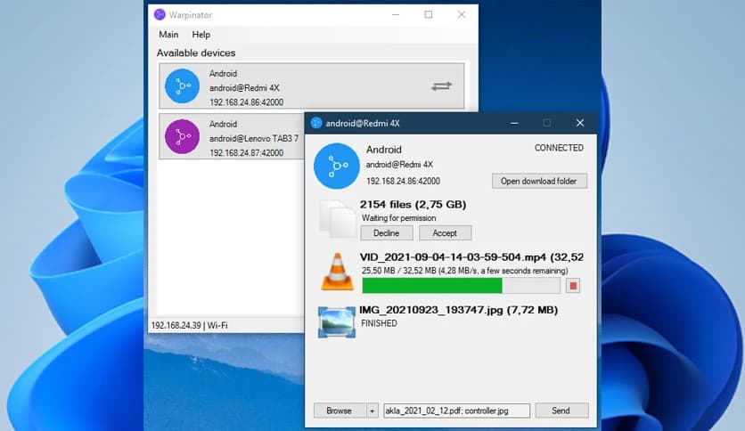Click the transfer arrows icon on Redmi row
The height and width of the screenshot is (431, 745).
pos(442,85)
